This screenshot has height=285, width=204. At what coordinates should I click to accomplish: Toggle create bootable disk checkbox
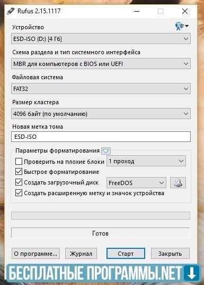(19, 182)
